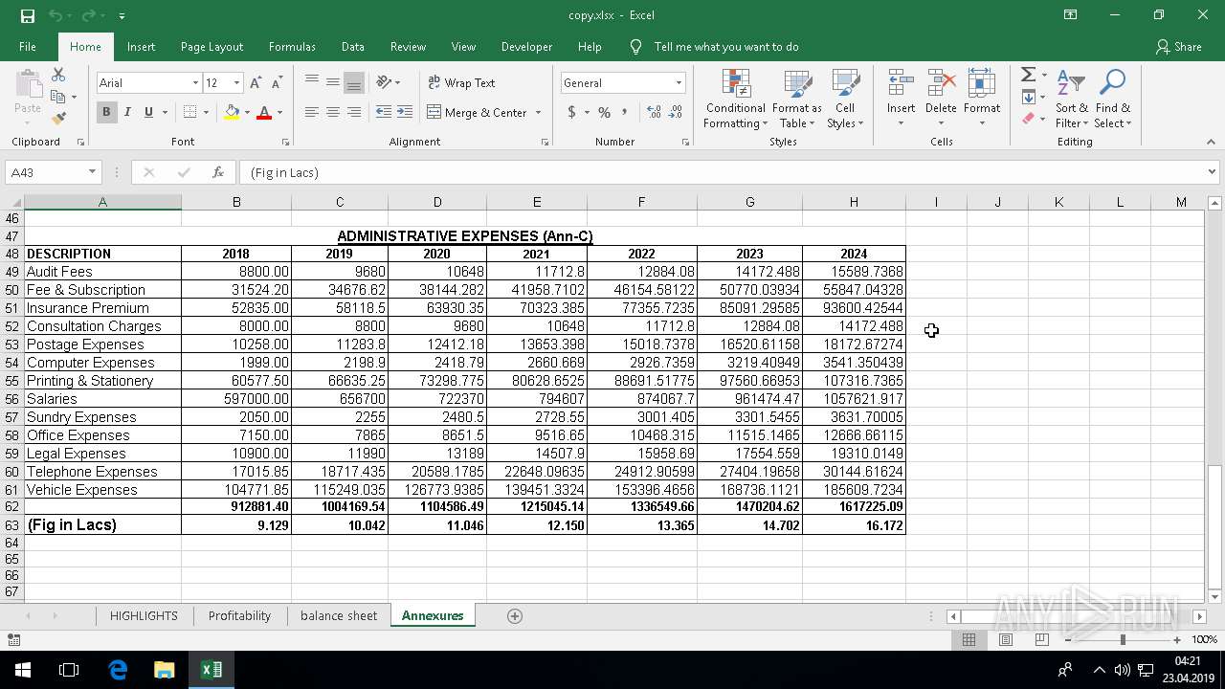Image resolution: width=1225 pixels, height=689 pixels.
Task: Expand the font size dropdown showing 12
Action: click(x=236, y=83)
